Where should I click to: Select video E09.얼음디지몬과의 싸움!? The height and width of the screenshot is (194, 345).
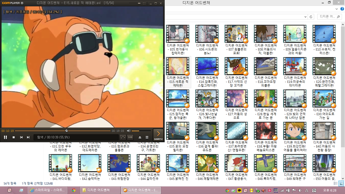click(295, 40)
